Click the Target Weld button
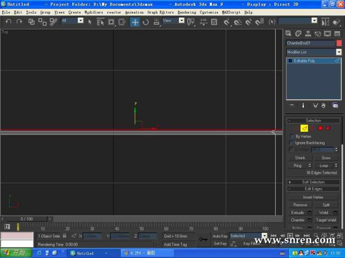This screenshot has height=258, width=345. click(x=326, y=220)
